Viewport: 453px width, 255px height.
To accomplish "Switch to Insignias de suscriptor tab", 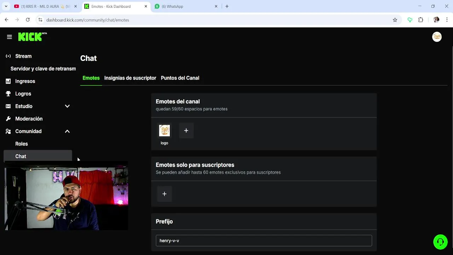I will click(x=130, y=78).
